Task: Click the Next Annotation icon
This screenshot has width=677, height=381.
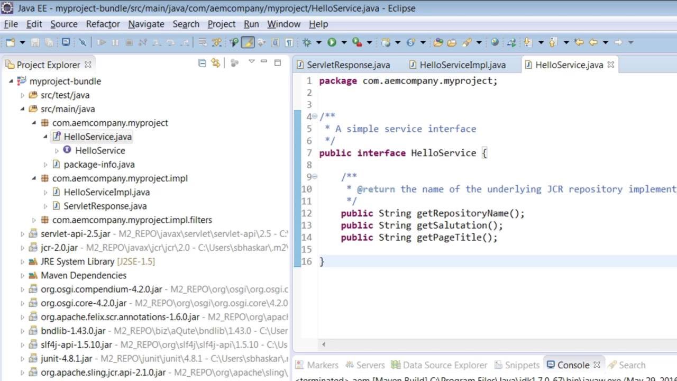Action: pyautogui.click(x=527, y=42)
